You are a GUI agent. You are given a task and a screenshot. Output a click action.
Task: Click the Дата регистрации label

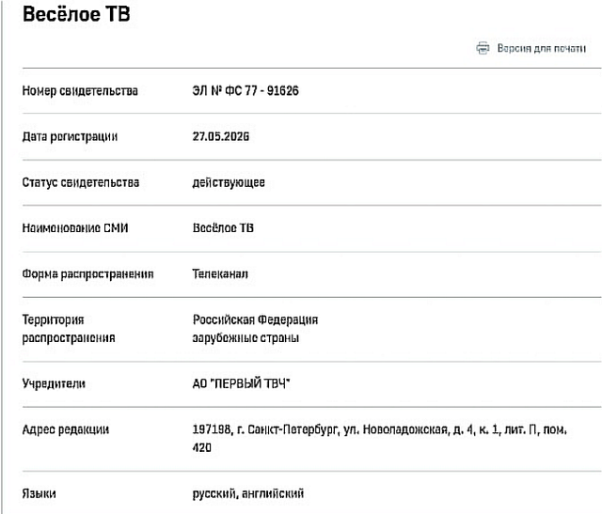pyautogui.click(x=70, y=137)
